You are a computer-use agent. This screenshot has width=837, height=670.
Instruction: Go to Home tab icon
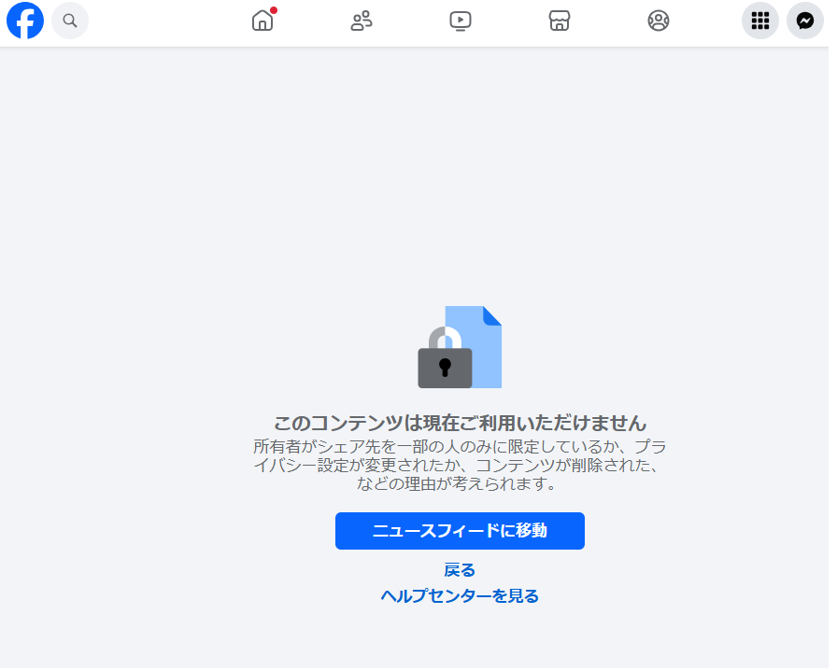(x=262, y=21)
